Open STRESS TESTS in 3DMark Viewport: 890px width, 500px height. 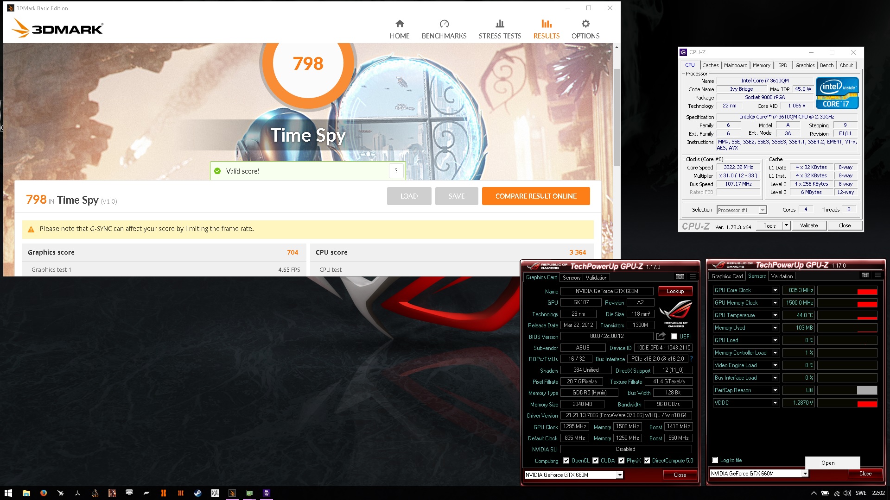click(x=500, y=29)
